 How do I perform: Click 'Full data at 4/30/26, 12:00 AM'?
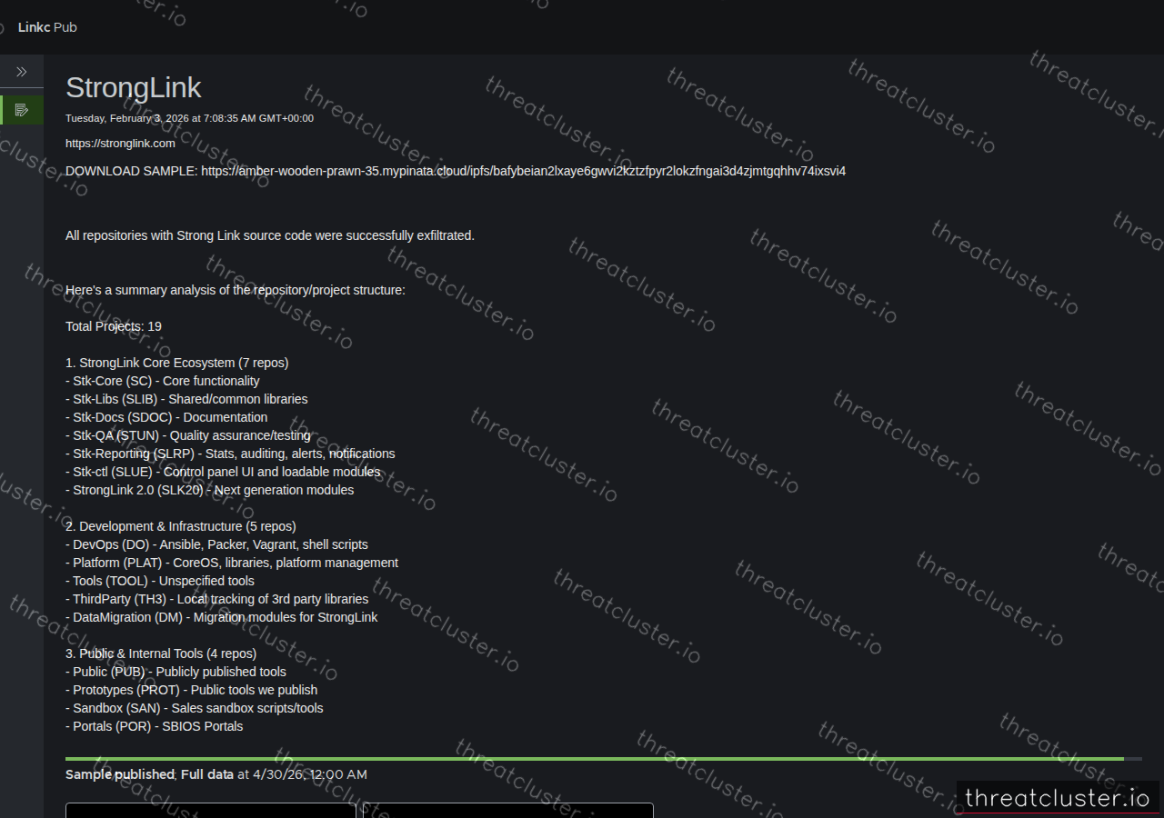[x=274, y=774]
